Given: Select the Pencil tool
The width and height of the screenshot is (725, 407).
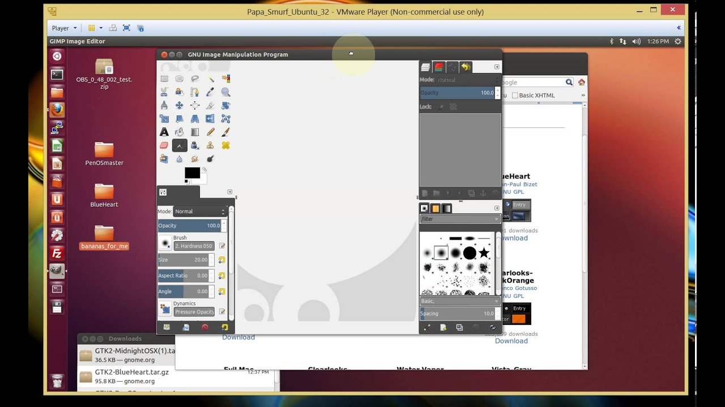Looking at the screenshot, I should [210, 132].
